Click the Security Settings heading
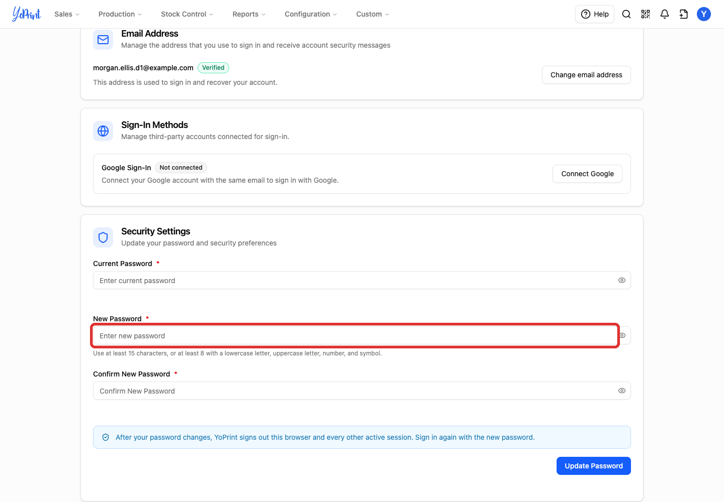724x502 pixels. (x=156, y=231)
